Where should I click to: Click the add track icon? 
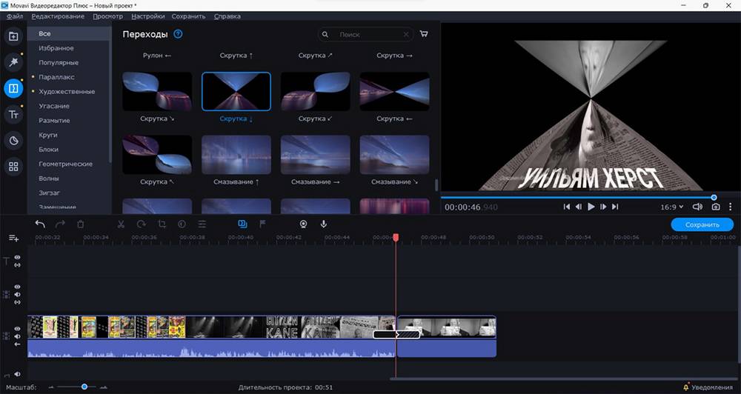coord(13,238)
